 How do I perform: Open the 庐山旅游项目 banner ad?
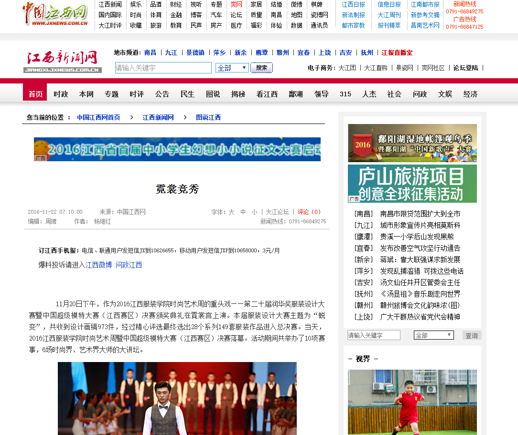pos(412,184)
